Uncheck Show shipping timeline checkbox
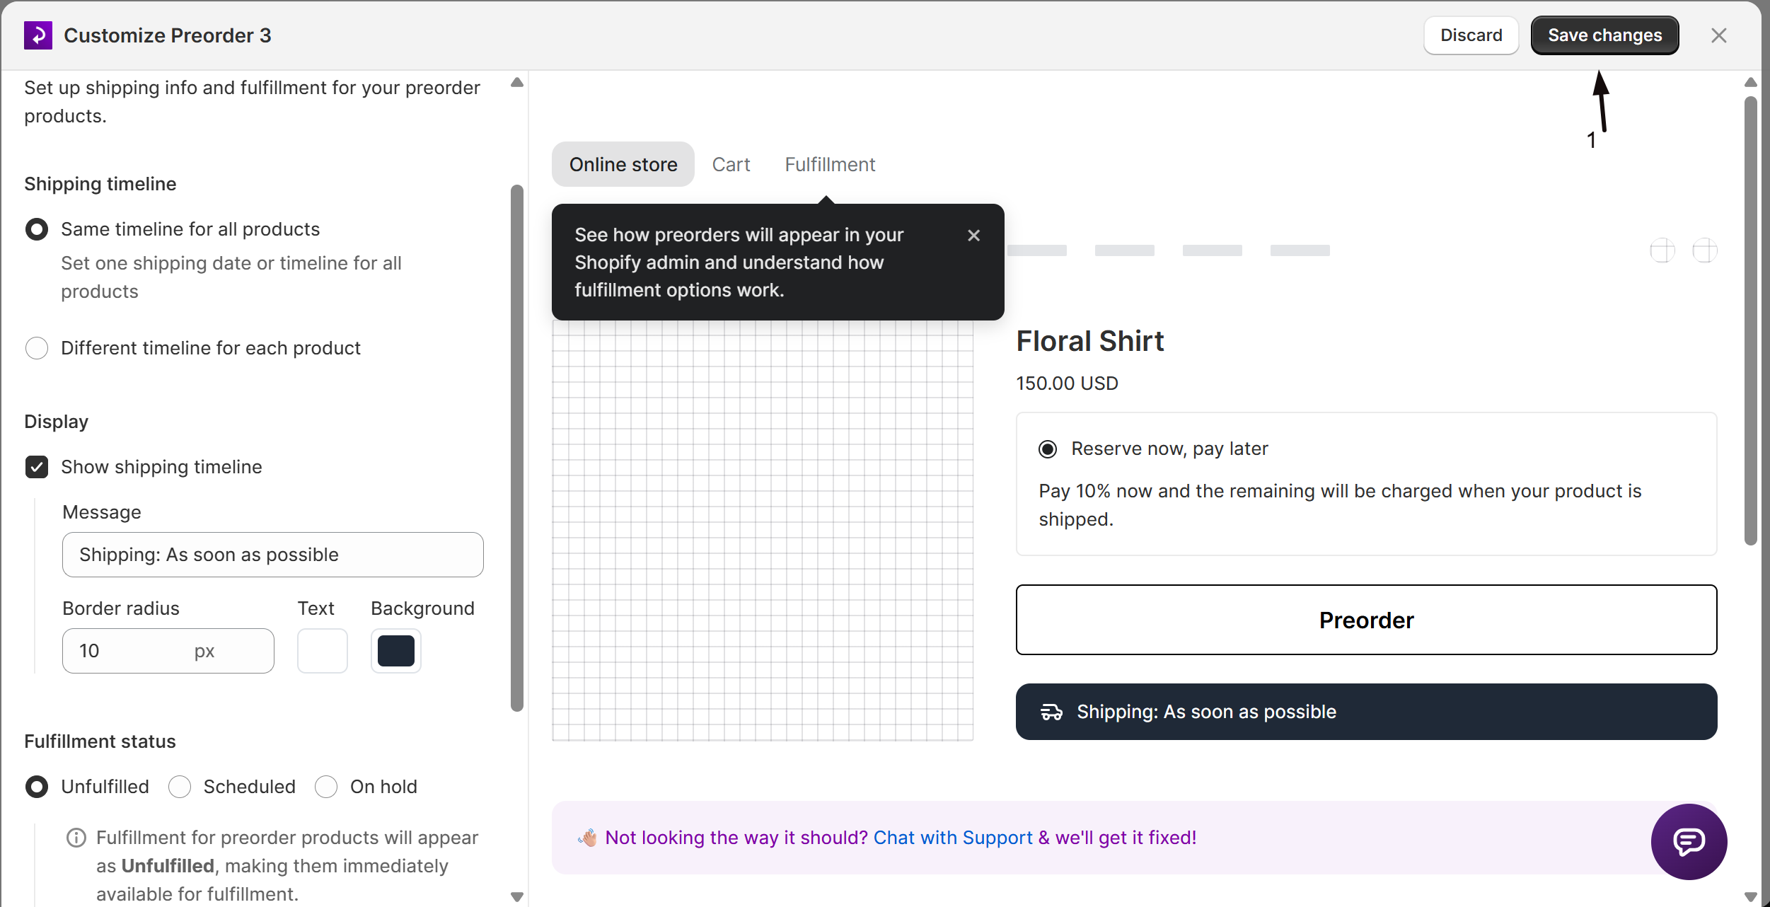 click(x=37, y=467)
